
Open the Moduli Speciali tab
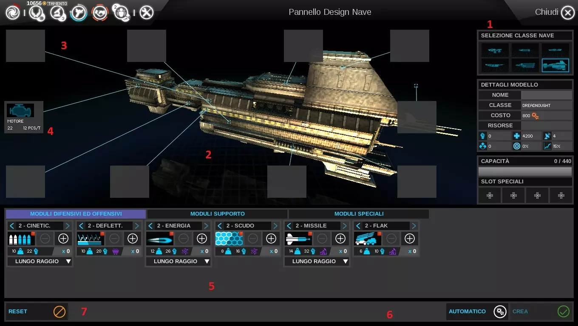click(x=359, y=214)
